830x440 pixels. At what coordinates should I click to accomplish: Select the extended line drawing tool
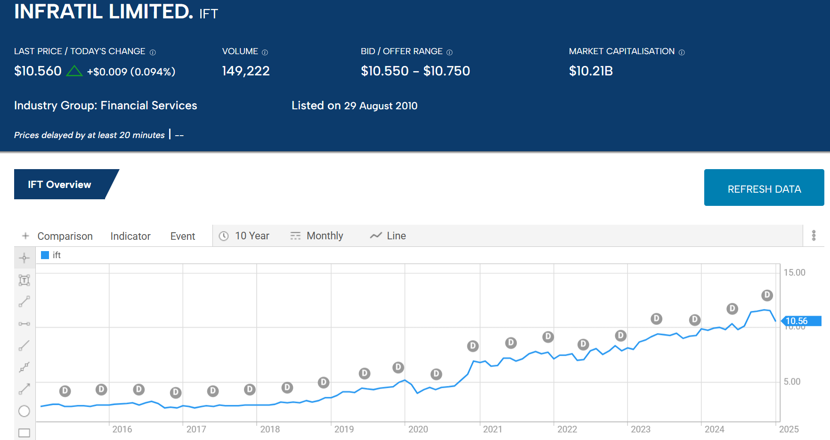(24, 367)
